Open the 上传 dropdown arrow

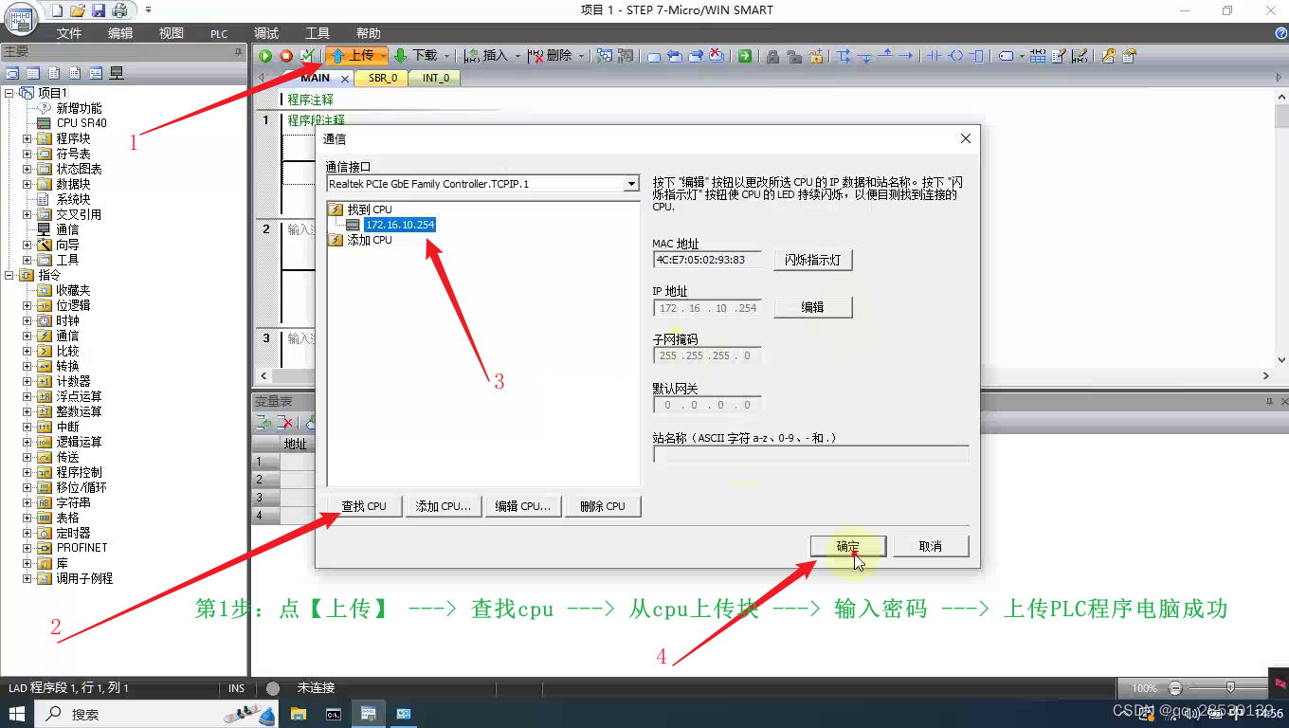click(x=383, y=56)
